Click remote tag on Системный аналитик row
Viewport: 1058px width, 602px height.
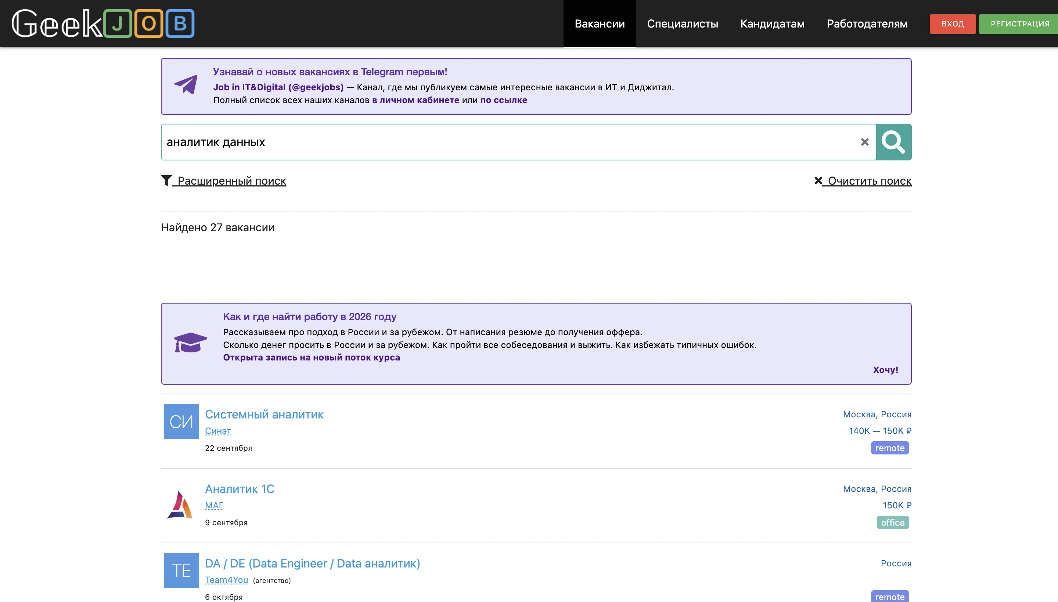click(890, 448)
